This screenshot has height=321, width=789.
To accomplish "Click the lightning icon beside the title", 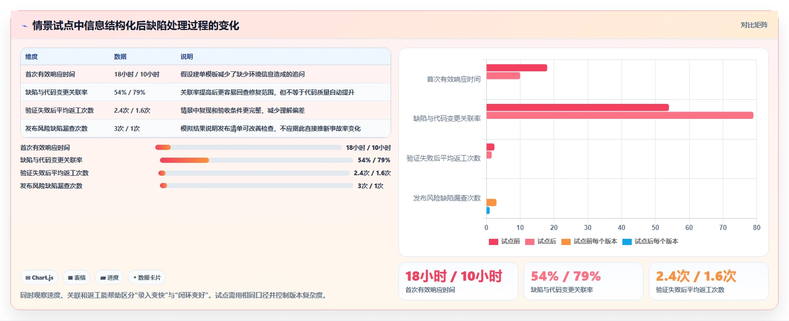I will click(x=24, y=26).
